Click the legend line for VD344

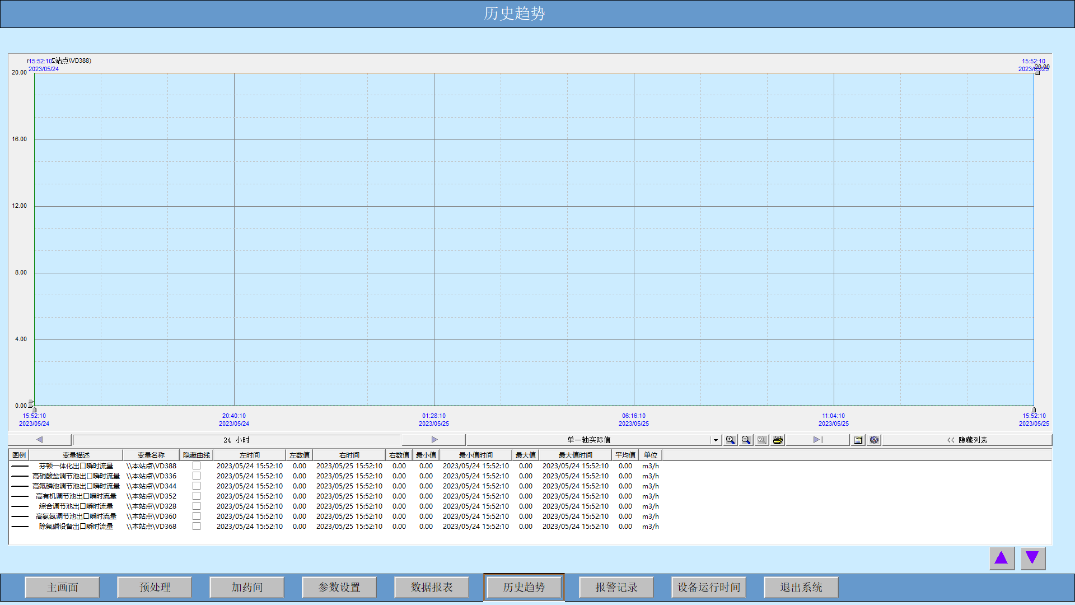click(x=20, y=486)
